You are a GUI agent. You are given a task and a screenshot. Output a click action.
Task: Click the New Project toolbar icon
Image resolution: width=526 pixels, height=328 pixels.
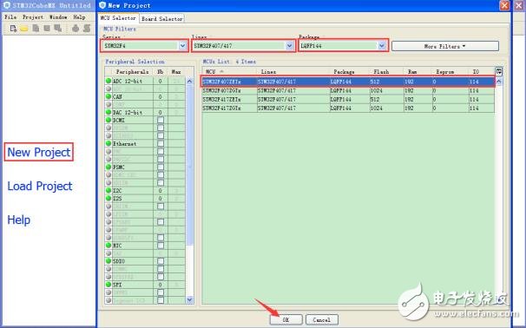point(13,29)
